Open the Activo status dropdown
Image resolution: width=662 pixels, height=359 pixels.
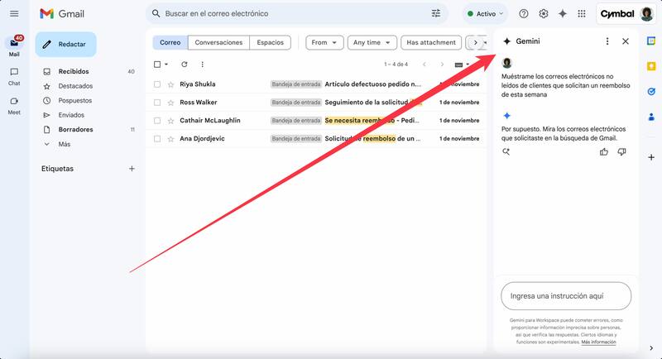(485, 13)
